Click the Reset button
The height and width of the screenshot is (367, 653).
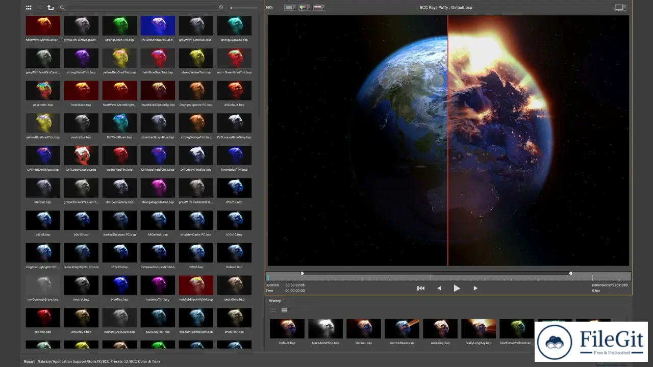point(29,361)
